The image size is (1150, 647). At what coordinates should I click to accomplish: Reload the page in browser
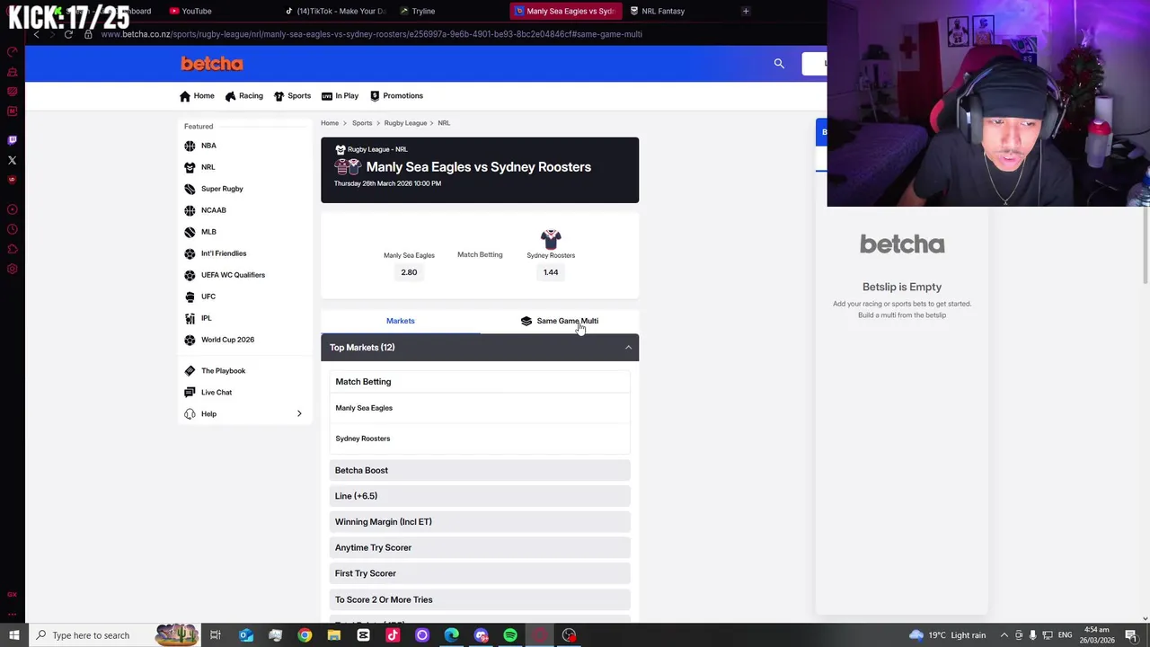[68, 34]
